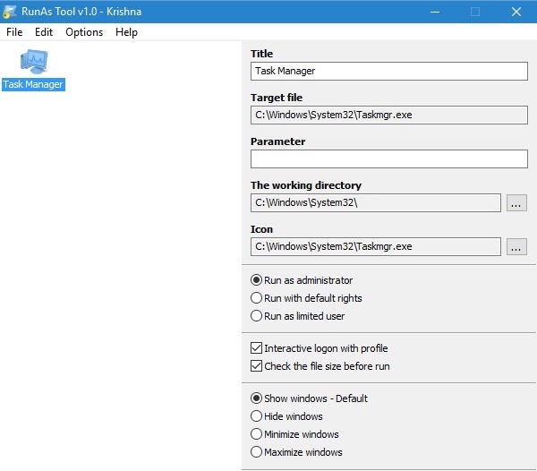This screenshot has width=537, height=471.
Task: Click into the Title input field
Action: tap(388, 71)
